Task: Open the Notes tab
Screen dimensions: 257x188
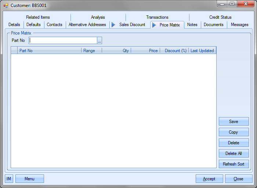Action: pyautogui.click(x=192, y=25)
